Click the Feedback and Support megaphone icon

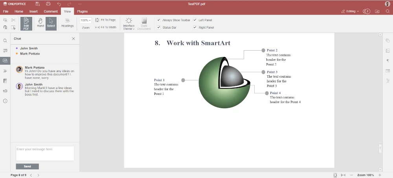click(5, 91)
